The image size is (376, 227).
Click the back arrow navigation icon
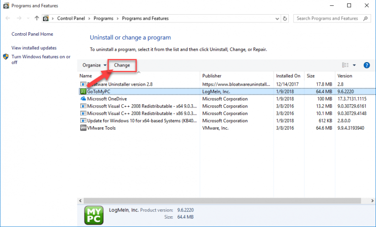(x=7, y=19)
